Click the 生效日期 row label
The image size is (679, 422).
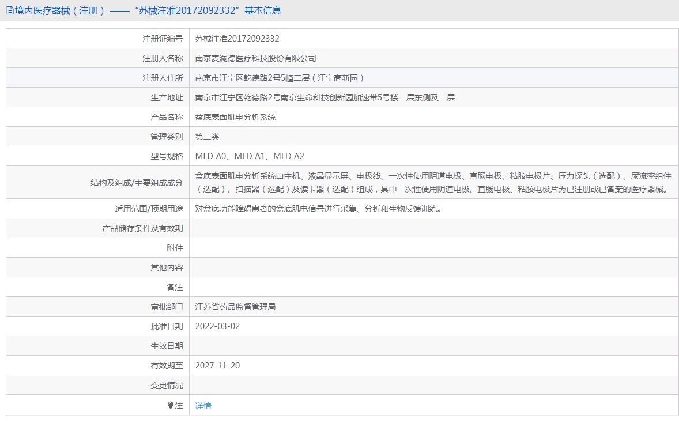click(x=167, y=346)
